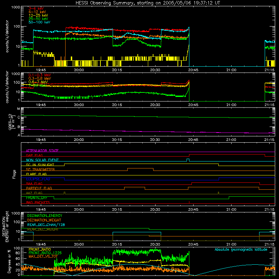Click the 1000 tick label of the keV panel
The height and width of the screenshot is (279, 279).
click(16, 7)
